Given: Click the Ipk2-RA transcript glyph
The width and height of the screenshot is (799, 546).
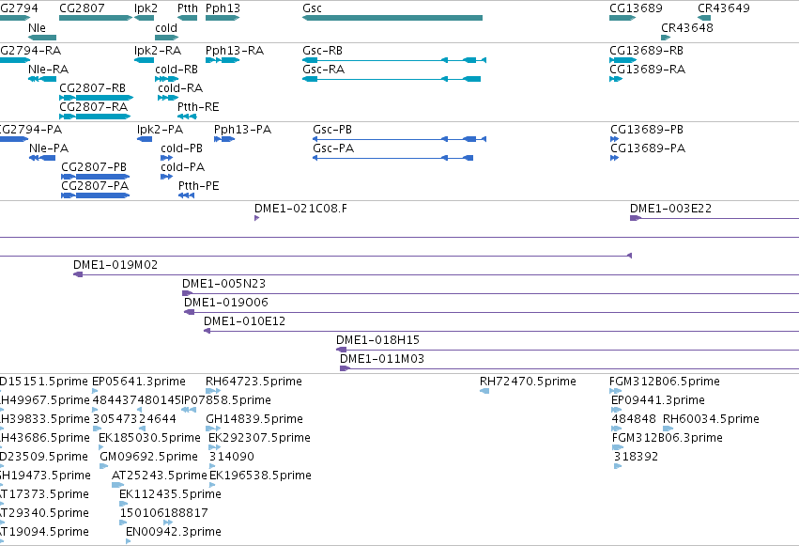Looking at the screenshot, I should pyautogui.click(x=145, y=60).
